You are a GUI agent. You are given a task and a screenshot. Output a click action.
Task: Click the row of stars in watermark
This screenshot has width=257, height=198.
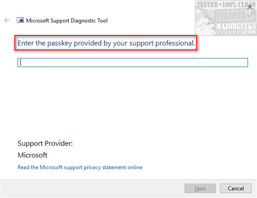(x=229, y=32)
